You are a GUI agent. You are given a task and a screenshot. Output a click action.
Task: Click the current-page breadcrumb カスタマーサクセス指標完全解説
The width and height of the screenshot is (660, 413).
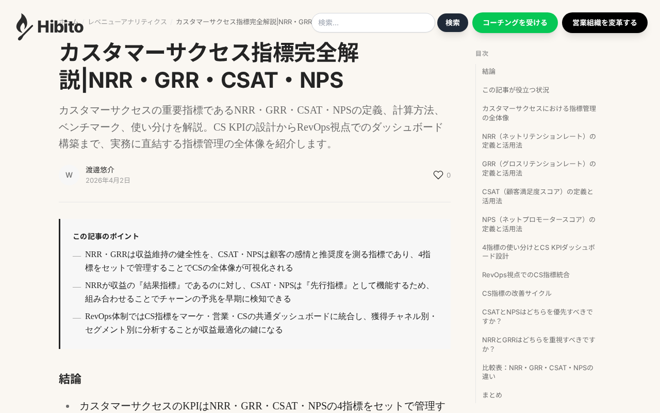pos(243,22)
